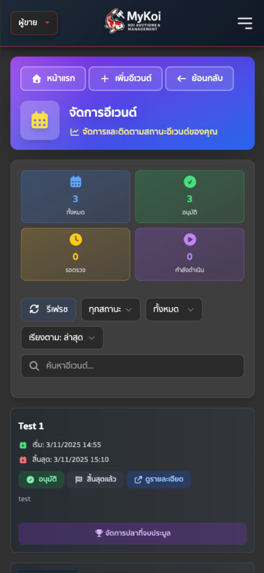
Task: Expand the ทั้งหมด filter dropdown
Action: tap(174, 310)
